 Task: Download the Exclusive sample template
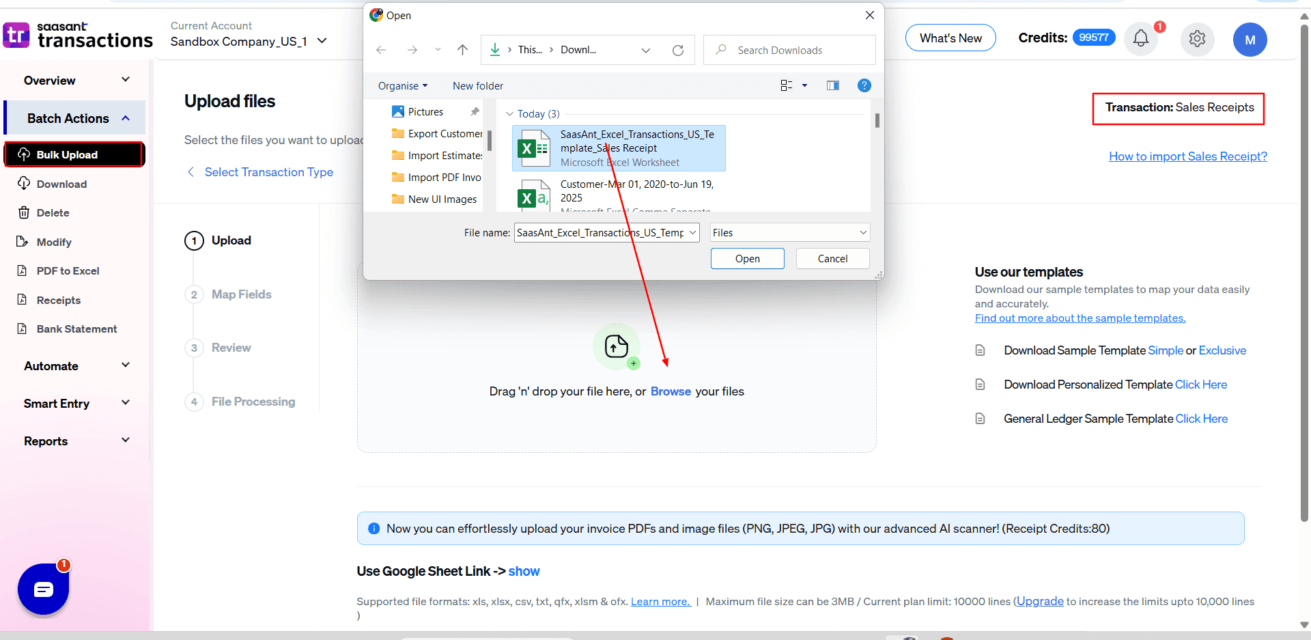click(x=1222, y=350)
